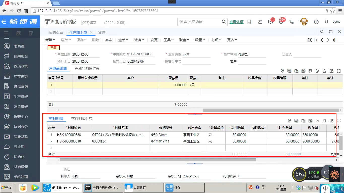Focus the 搜索-产品功能 search field

tap(199, 22)
